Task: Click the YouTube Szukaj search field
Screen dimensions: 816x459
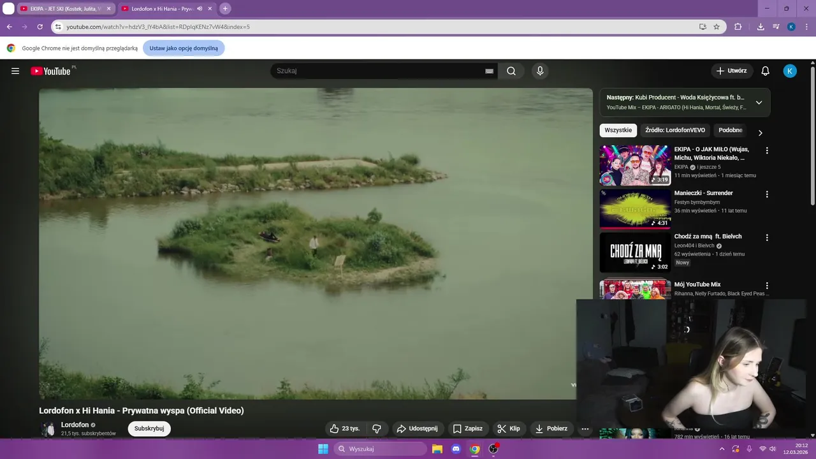Action: 379,71
